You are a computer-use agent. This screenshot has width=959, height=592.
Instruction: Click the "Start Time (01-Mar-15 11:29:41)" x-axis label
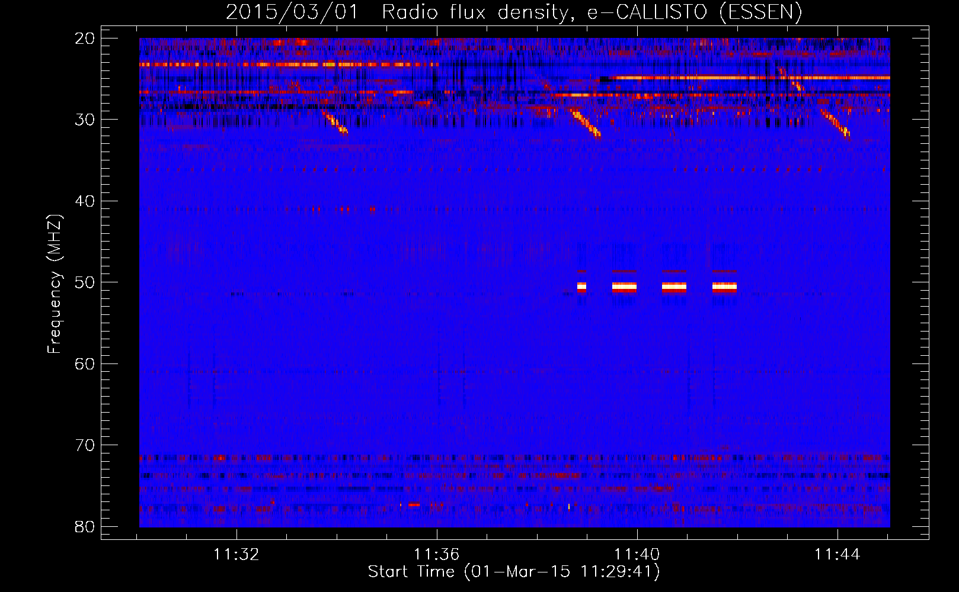[514, 571]
